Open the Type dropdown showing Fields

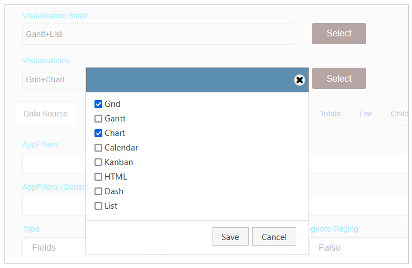[x=54, y=247]
